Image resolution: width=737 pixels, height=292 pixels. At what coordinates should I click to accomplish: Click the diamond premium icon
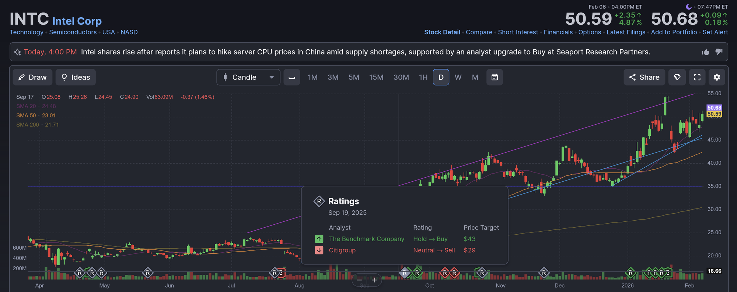coord(677,77)
